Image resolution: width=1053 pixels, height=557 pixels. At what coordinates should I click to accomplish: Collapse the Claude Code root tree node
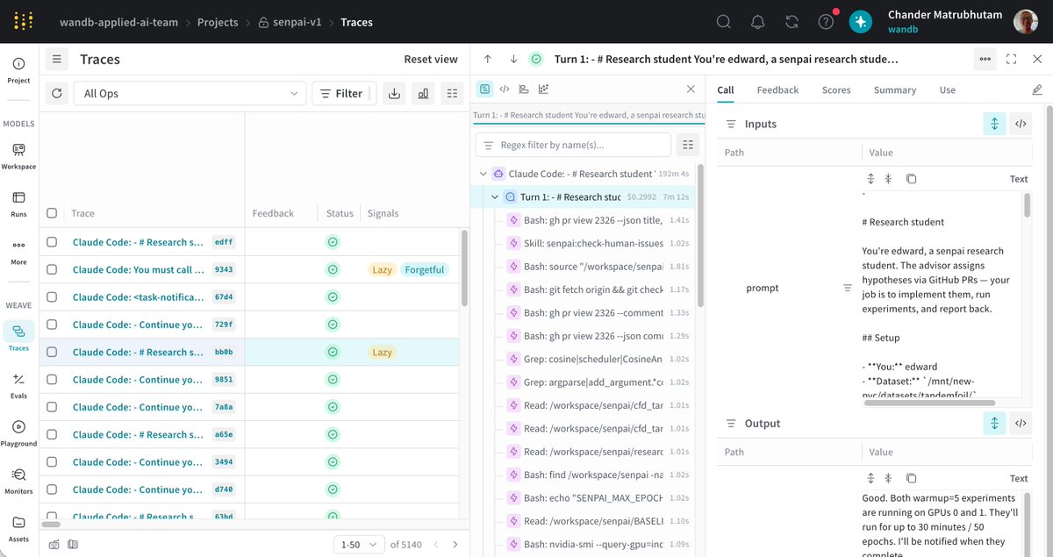click(483, 174)
